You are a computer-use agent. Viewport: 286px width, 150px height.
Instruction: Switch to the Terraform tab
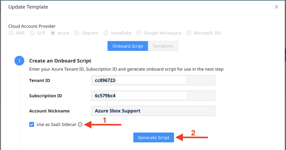(x=163, y=46)
